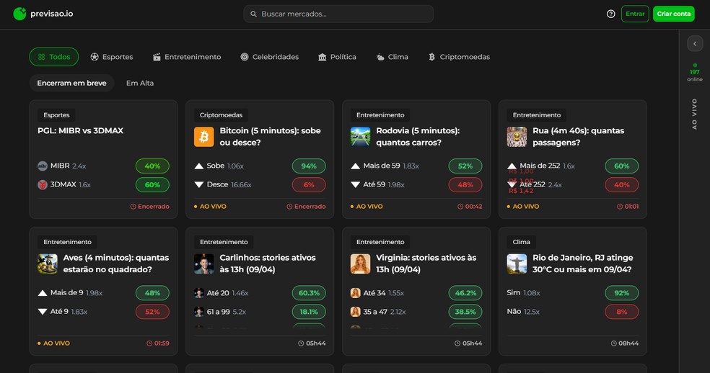Open the help question mark icon
Viewport: 710px width, 373px height.
611,14
